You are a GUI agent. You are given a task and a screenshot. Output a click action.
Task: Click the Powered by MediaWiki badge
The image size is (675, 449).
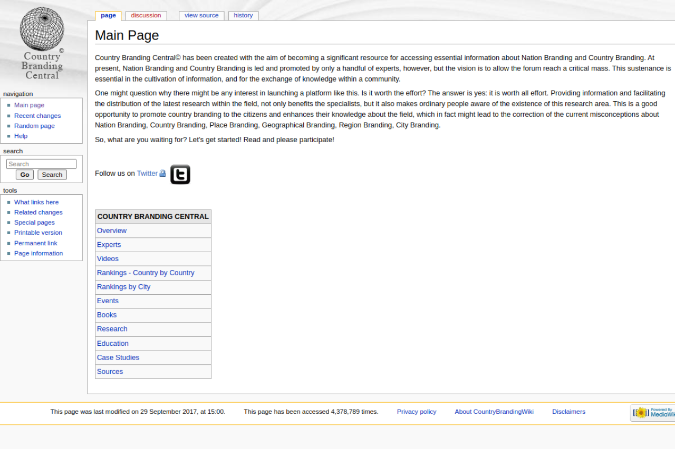click(653, 413)
